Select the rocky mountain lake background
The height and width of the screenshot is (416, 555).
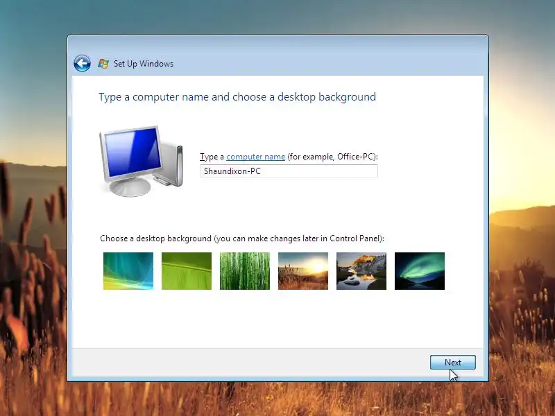[x=361, y=271]
